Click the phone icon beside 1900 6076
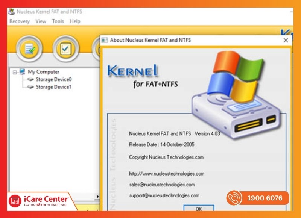Screen dimensions: 301x218 pyautogui.click(x=235, y=197)
